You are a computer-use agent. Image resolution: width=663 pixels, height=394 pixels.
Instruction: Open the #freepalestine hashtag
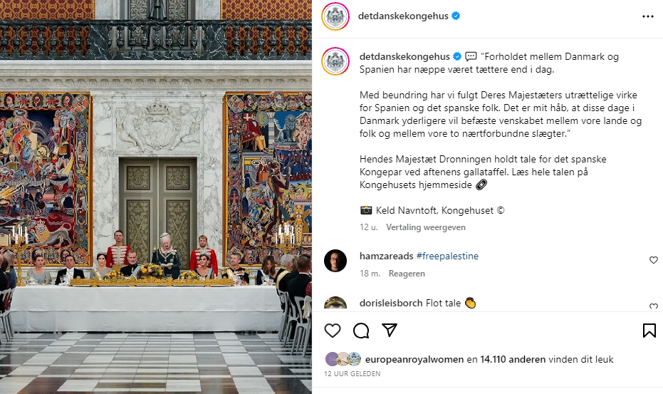point(447,256)
